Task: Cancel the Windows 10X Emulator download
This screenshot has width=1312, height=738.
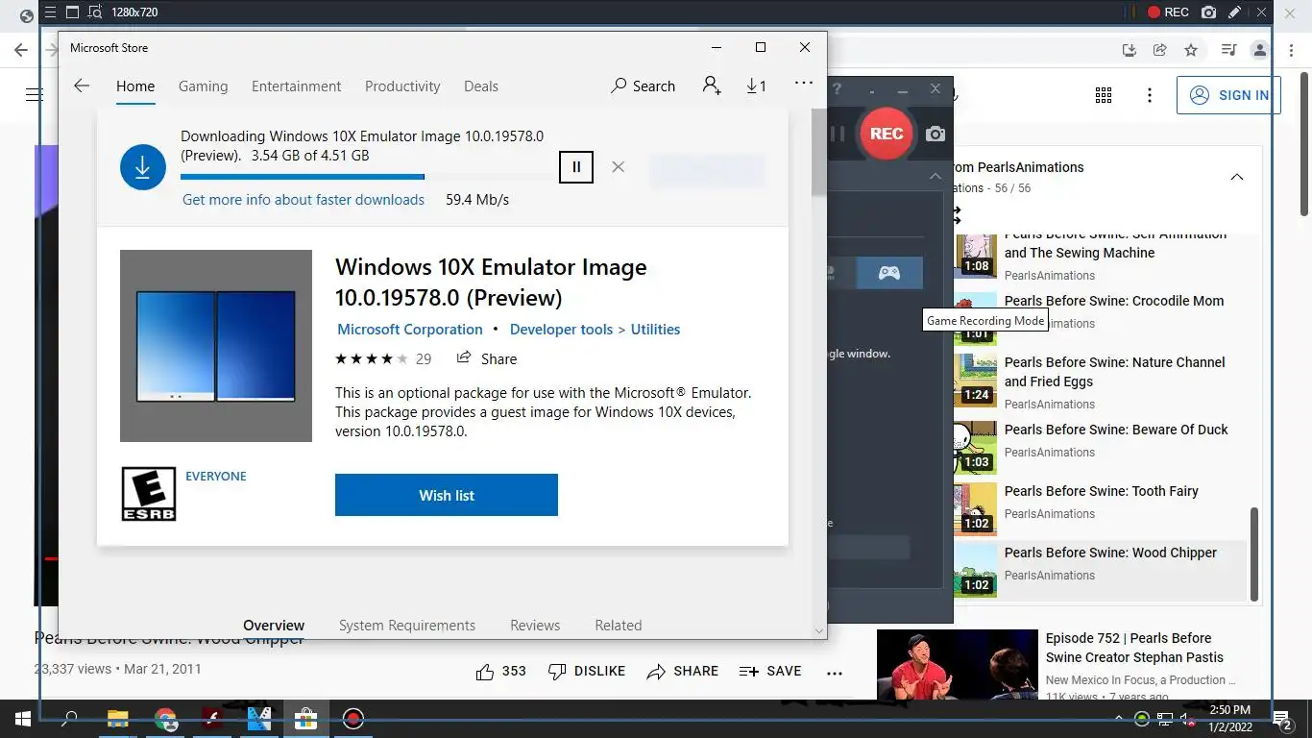Action: tap(619, 166)
